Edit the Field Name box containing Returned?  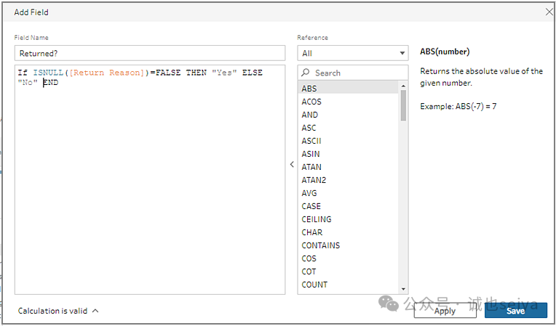point(150,53)
